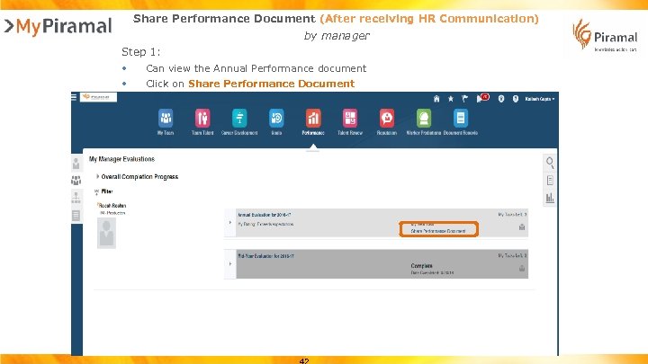Click My Tasks Left in Annual Evaluation row
Image resolution: width=648 pixels, height=364 pixels.
[512, 215]
